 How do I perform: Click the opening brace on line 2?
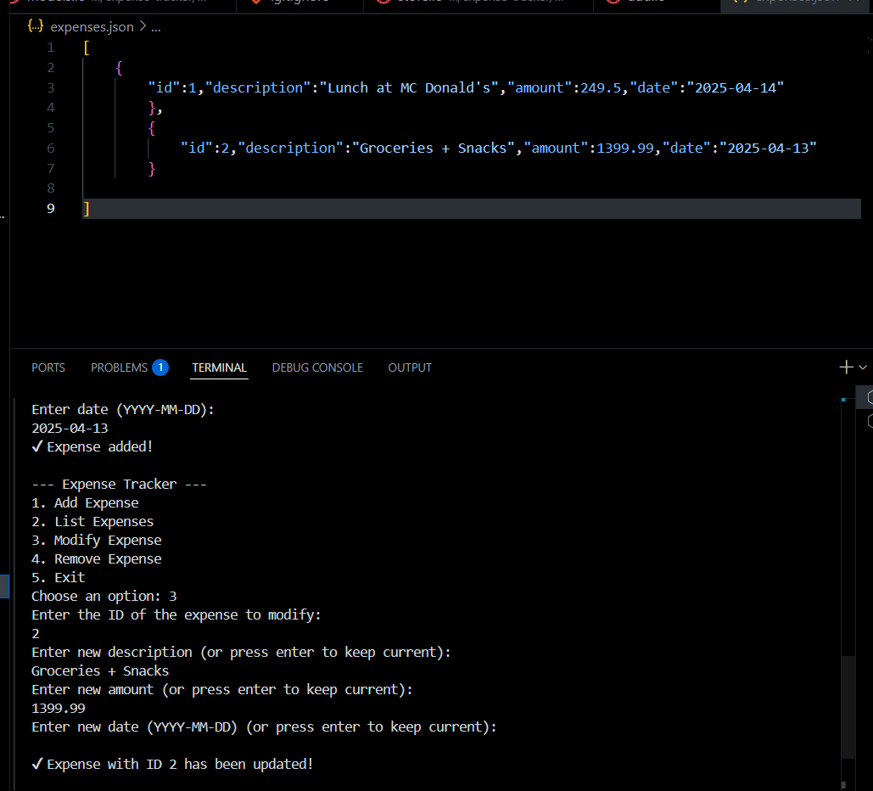pos(119,68)
